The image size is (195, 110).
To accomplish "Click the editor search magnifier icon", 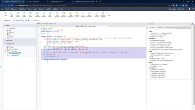I will point(83,26).
